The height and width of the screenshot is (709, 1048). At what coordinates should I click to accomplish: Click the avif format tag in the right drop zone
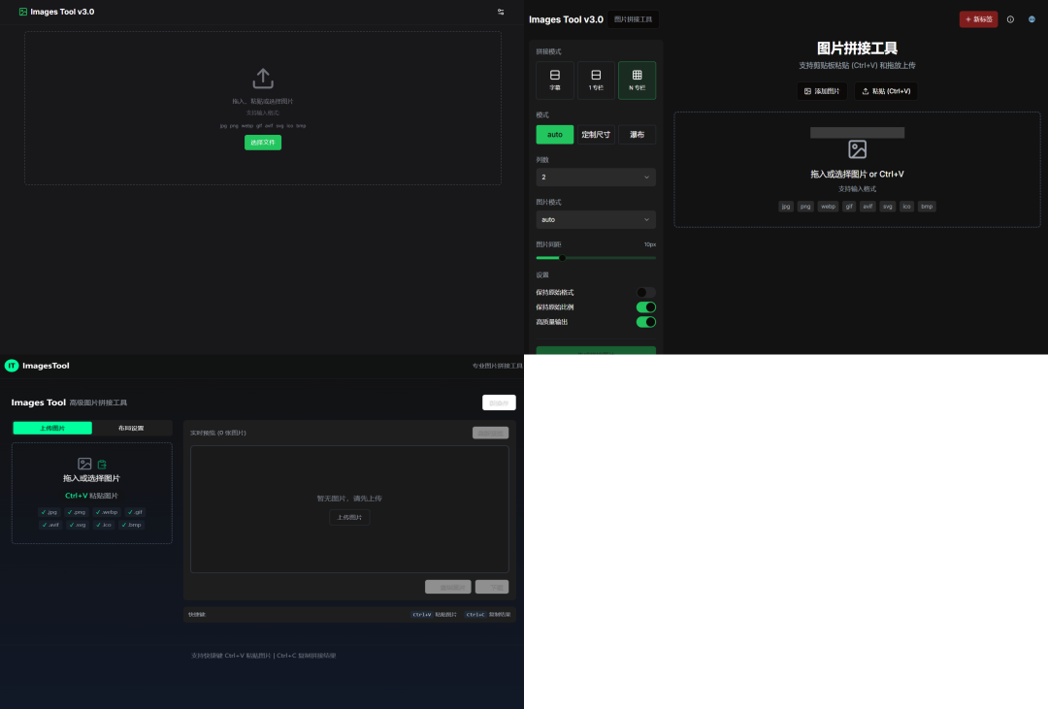point(868,207)
